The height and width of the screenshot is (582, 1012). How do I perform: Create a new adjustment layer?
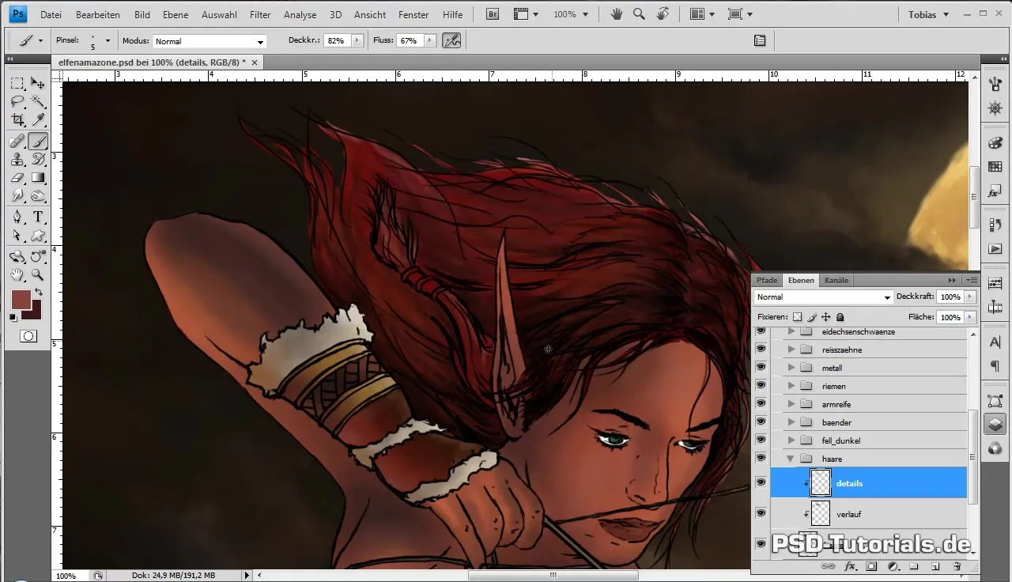[893, 566]
